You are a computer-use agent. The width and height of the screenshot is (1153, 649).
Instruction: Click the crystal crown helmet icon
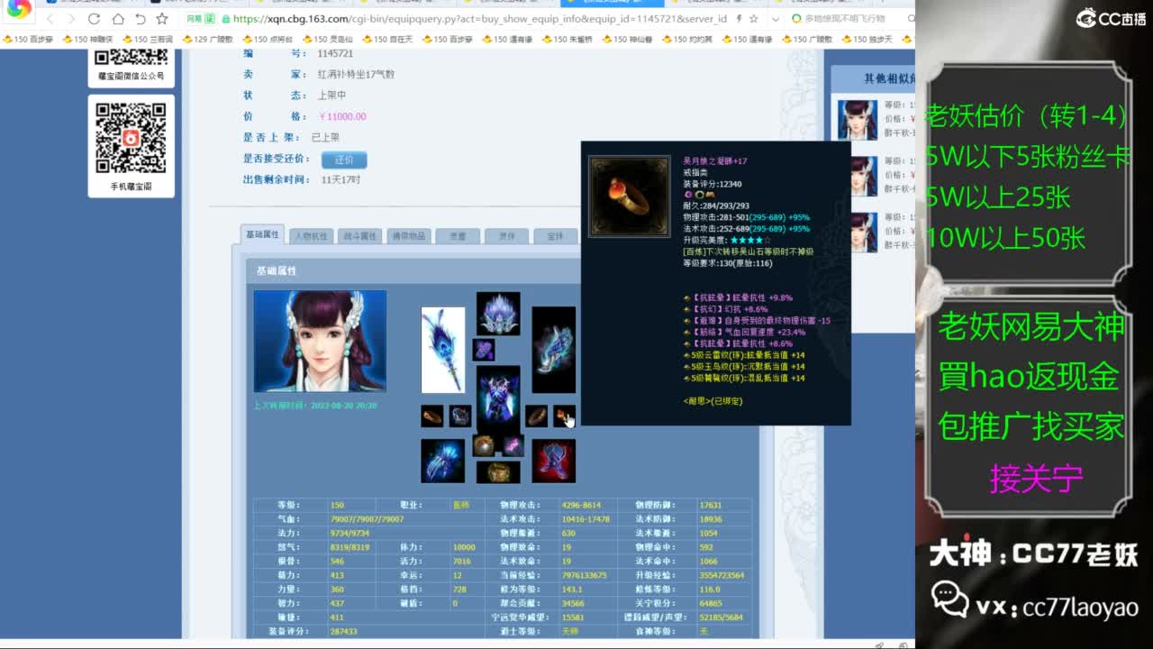coord(498,314)
